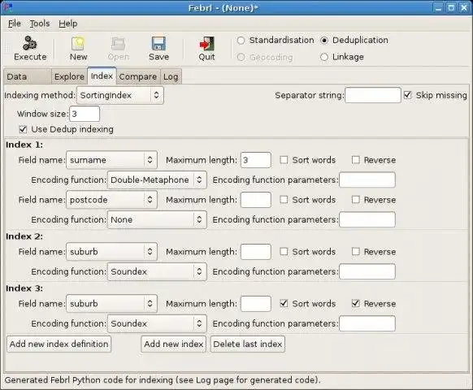Click the Quit exit icon
473x390 pixels.
[x=207, y=43]
